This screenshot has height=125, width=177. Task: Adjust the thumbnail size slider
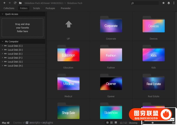(x=153, y=122)
